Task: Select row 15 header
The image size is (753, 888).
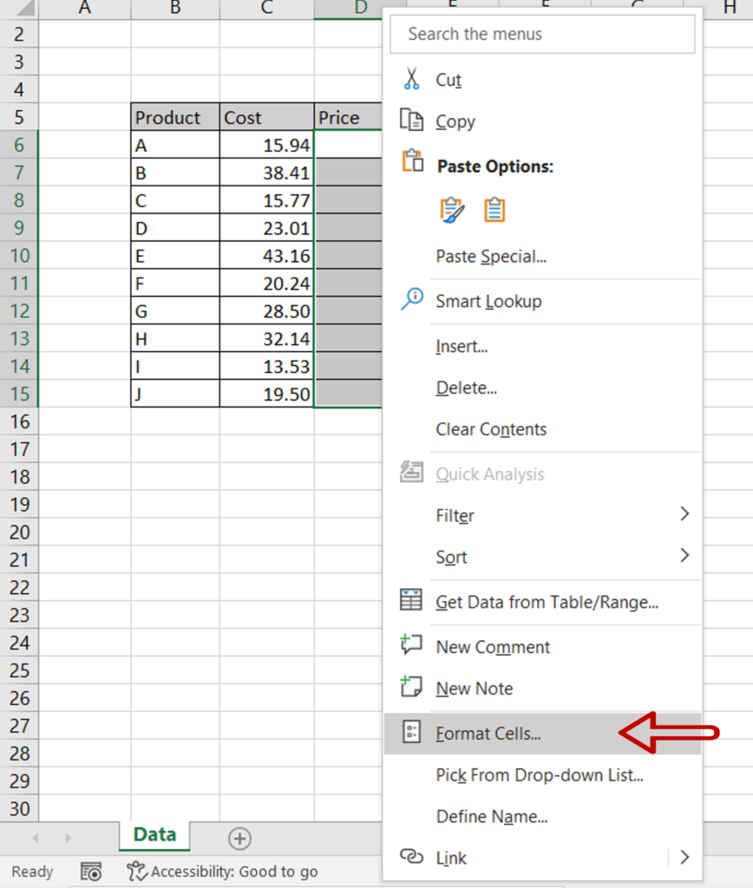Action: coord(19,394)
